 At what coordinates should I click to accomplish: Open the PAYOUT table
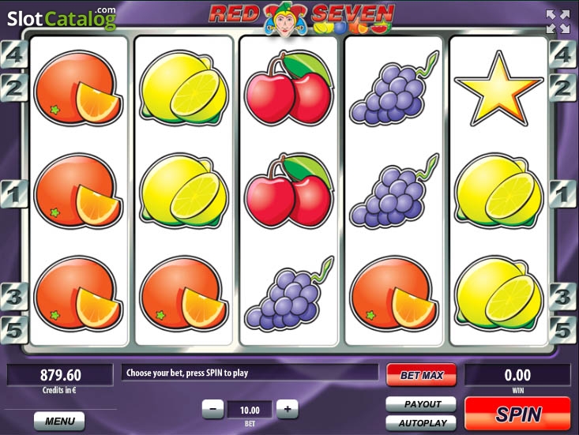pos(421,404)
